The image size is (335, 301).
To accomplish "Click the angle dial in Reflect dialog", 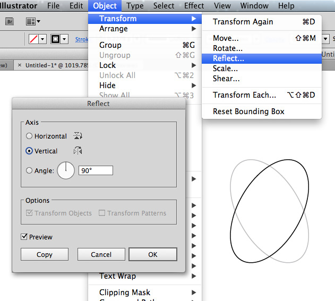I will 66,170.
